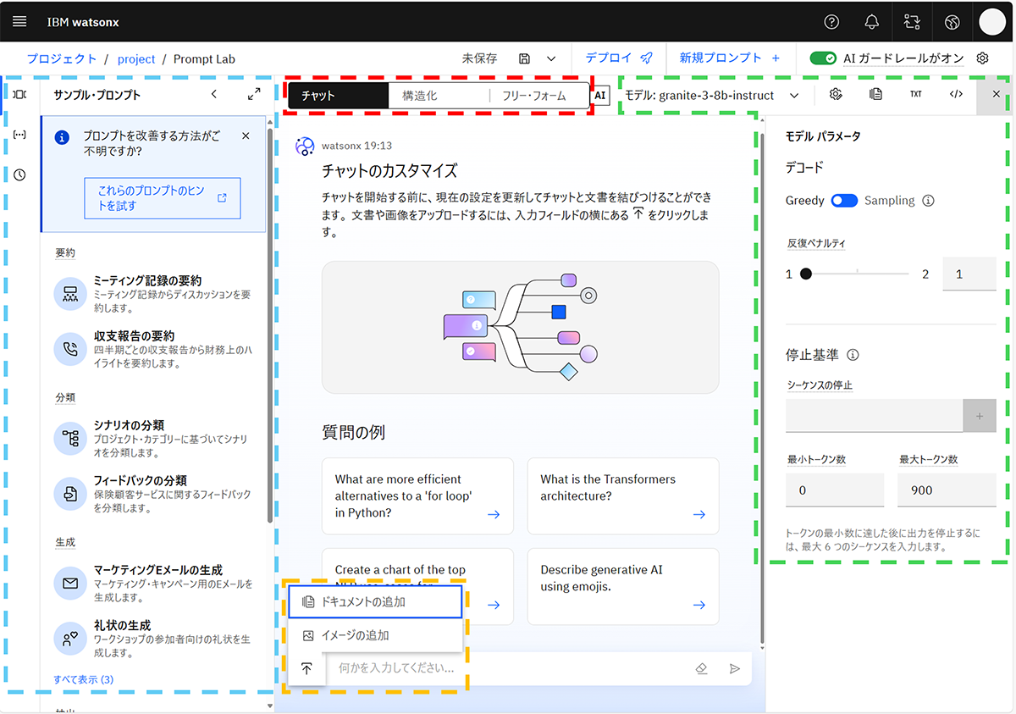Click the save floppy disk icon
Screen dimensions: 1016x714
click(x=525, y=58)
